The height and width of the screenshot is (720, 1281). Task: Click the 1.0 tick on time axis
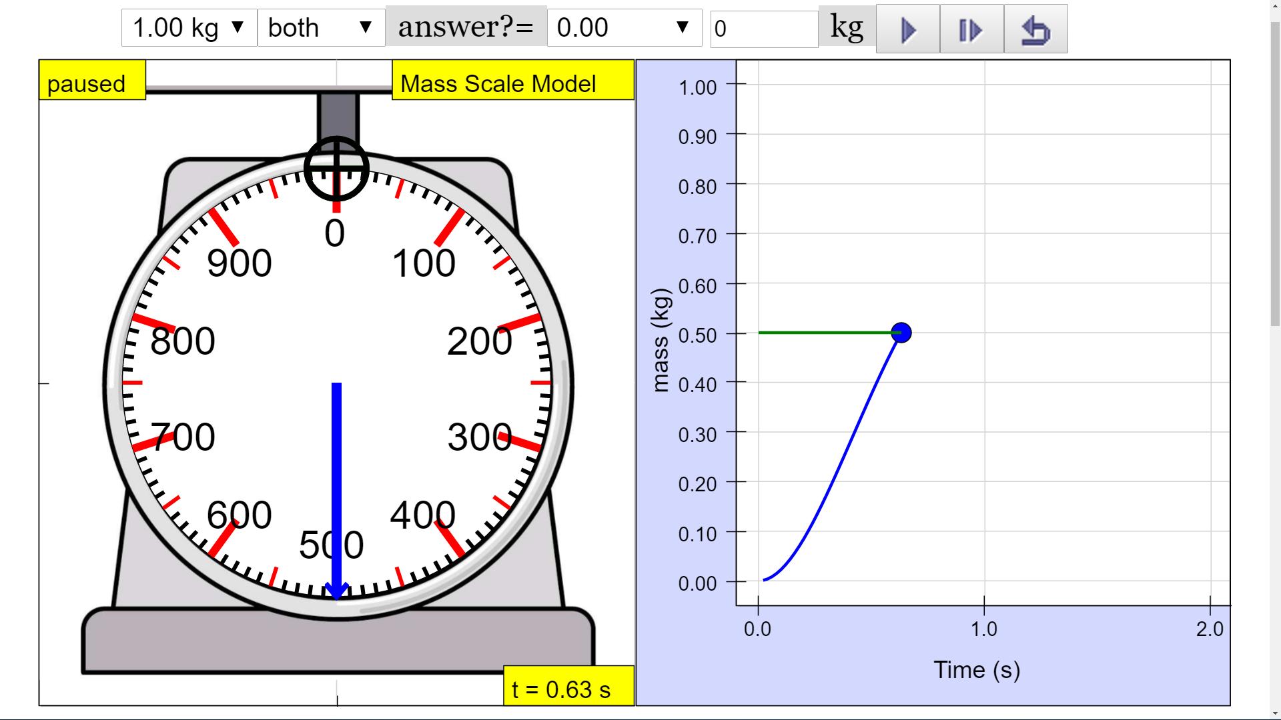click(983, 629)
